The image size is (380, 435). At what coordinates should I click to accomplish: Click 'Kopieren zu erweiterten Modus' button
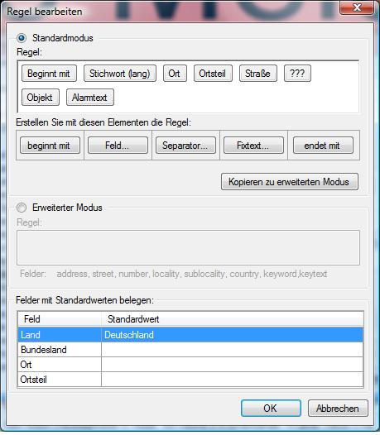(x=290, y=182)
